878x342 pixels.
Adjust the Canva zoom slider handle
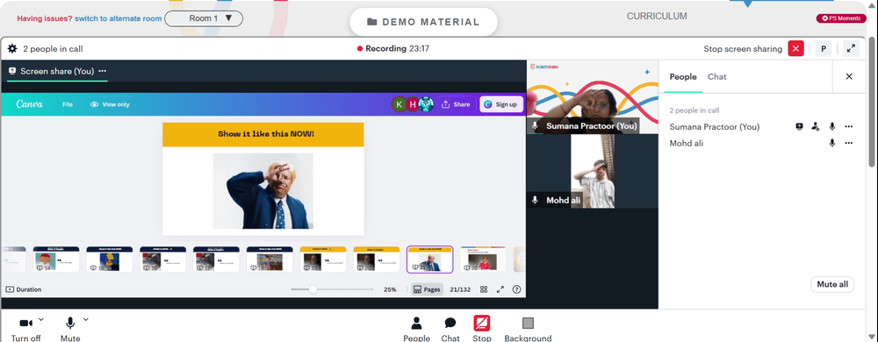[x=313, y=289]
